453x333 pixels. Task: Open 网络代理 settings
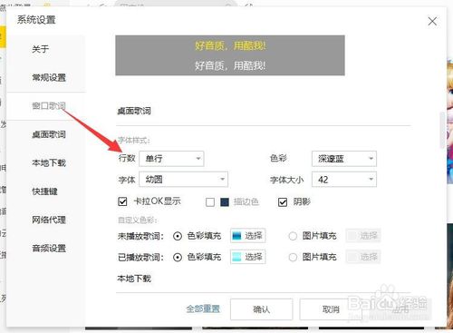(49, 220)
